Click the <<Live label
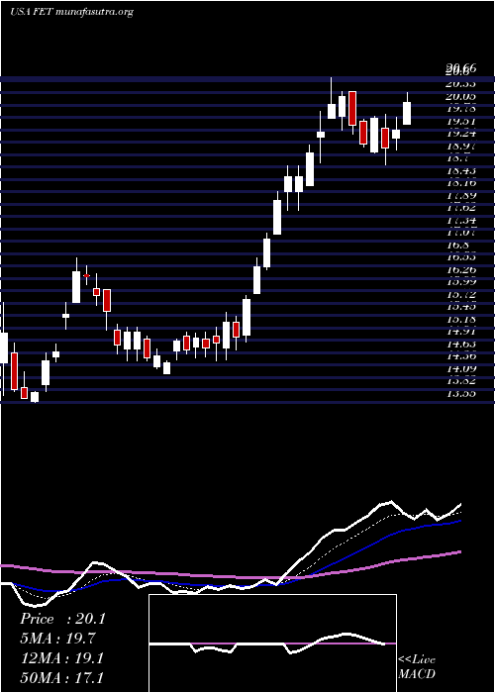The height and width of the screenshot is (693, 495). tap(417, 660)
